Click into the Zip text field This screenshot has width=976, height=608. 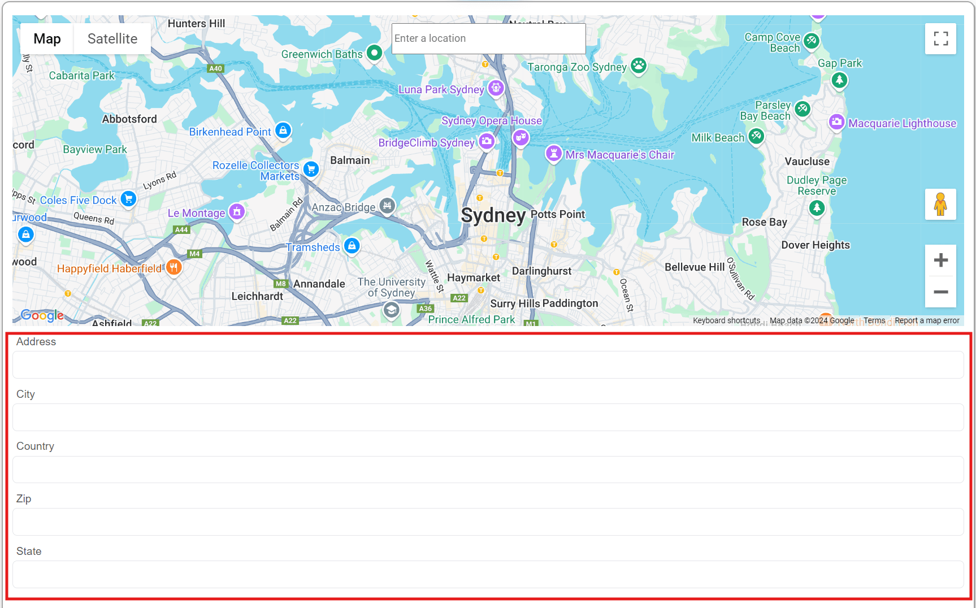488,522
